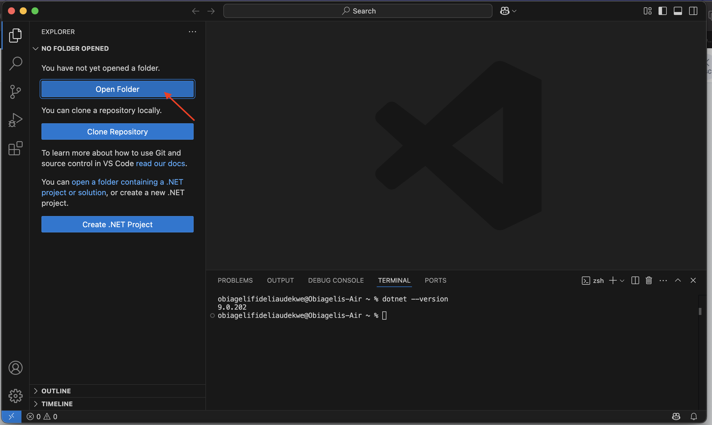Open the '.NET project or solution' folder link

click(112, 187)
